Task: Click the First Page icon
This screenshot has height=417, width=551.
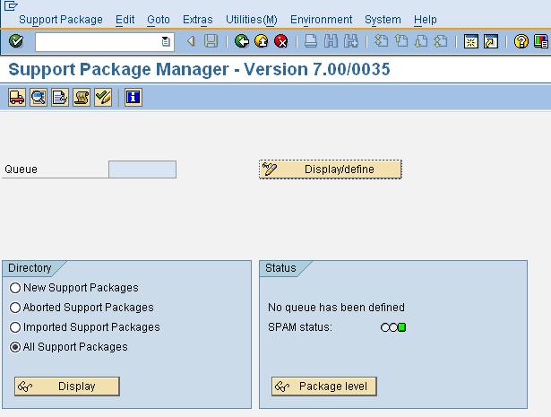Action: 382,41
